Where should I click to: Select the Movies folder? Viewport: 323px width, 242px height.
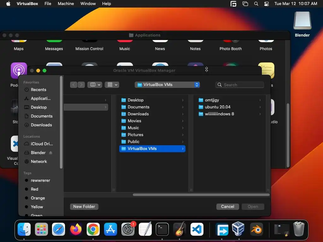pos(152,121)
